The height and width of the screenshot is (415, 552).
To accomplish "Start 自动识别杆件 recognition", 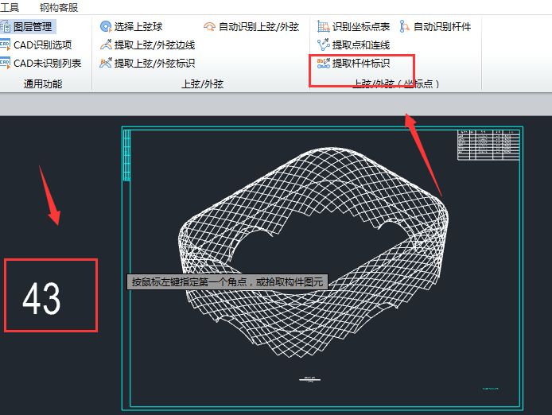I will pos(442,26).
